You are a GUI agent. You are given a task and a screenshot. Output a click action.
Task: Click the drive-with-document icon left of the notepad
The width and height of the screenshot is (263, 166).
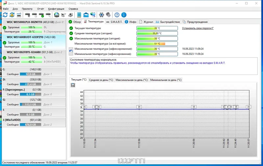pos(70,15)
